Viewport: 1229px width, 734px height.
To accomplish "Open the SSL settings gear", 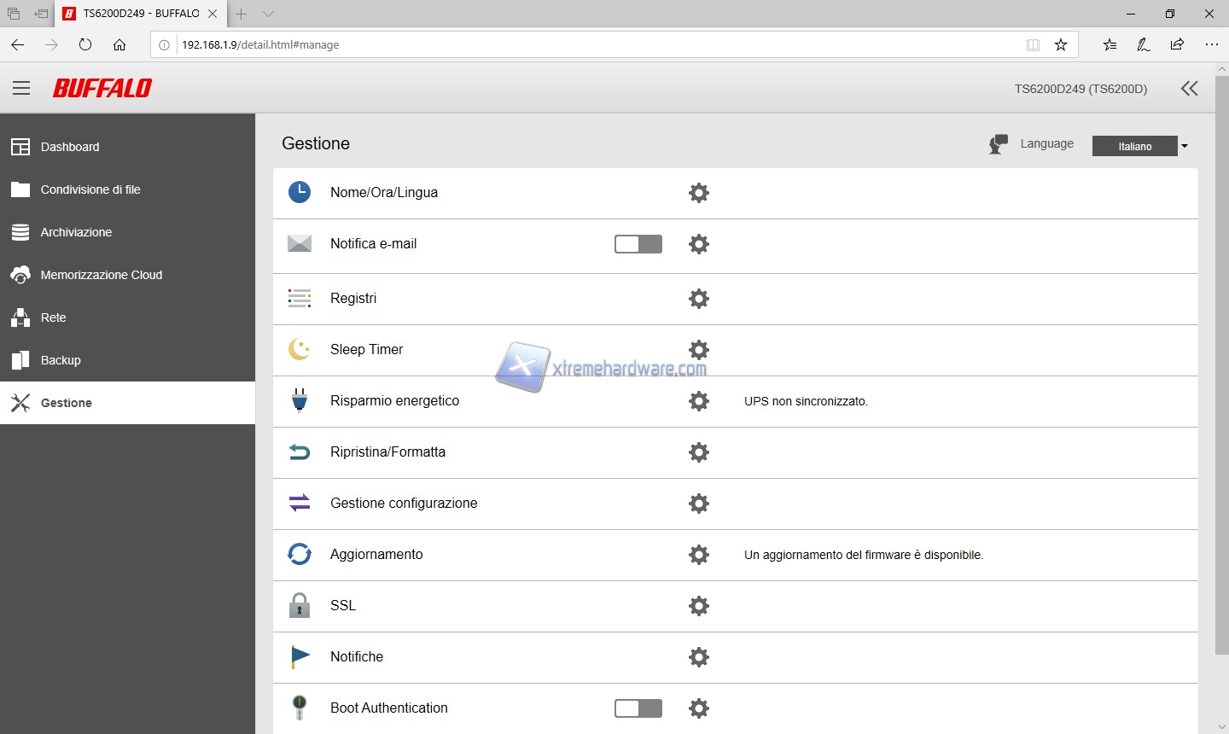I will coord(699,606).
